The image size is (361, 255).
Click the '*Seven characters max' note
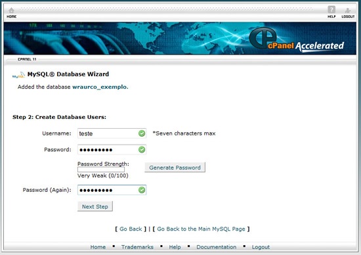(184, 133)
